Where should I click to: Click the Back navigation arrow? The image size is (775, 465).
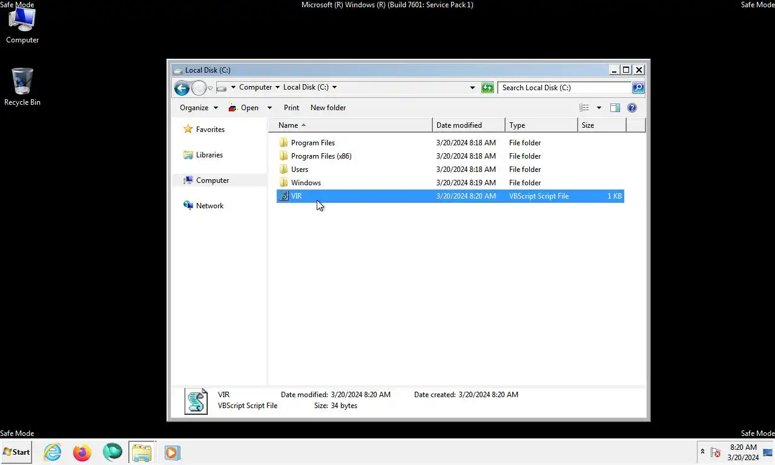tap(182, 88)
